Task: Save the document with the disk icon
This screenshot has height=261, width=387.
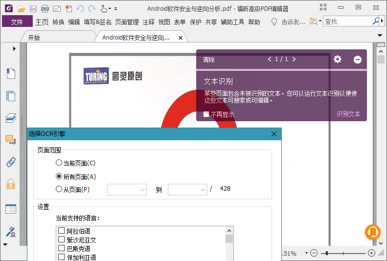Action: pyautogui.click(x=33, y=9)
